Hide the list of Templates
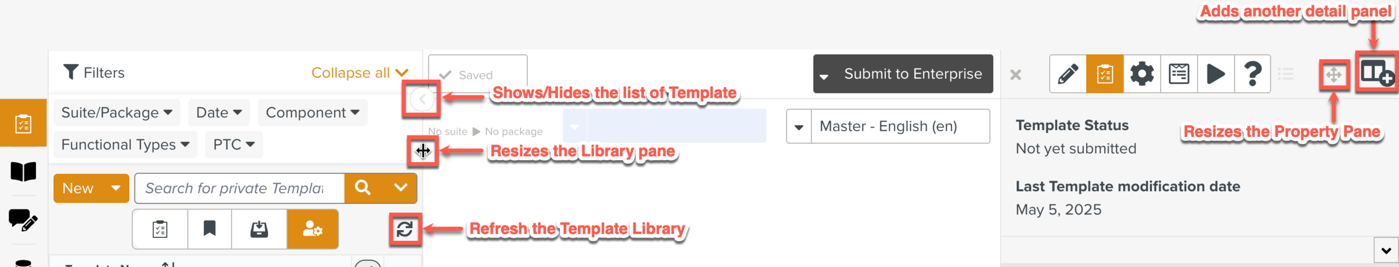Image resolution: width=1399 pixels, height=267 pixels. [422, 100]
